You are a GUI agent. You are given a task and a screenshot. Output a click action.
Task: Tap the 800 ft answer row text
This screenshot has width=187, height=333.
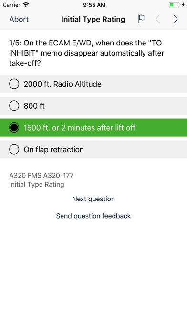(34, 106)
